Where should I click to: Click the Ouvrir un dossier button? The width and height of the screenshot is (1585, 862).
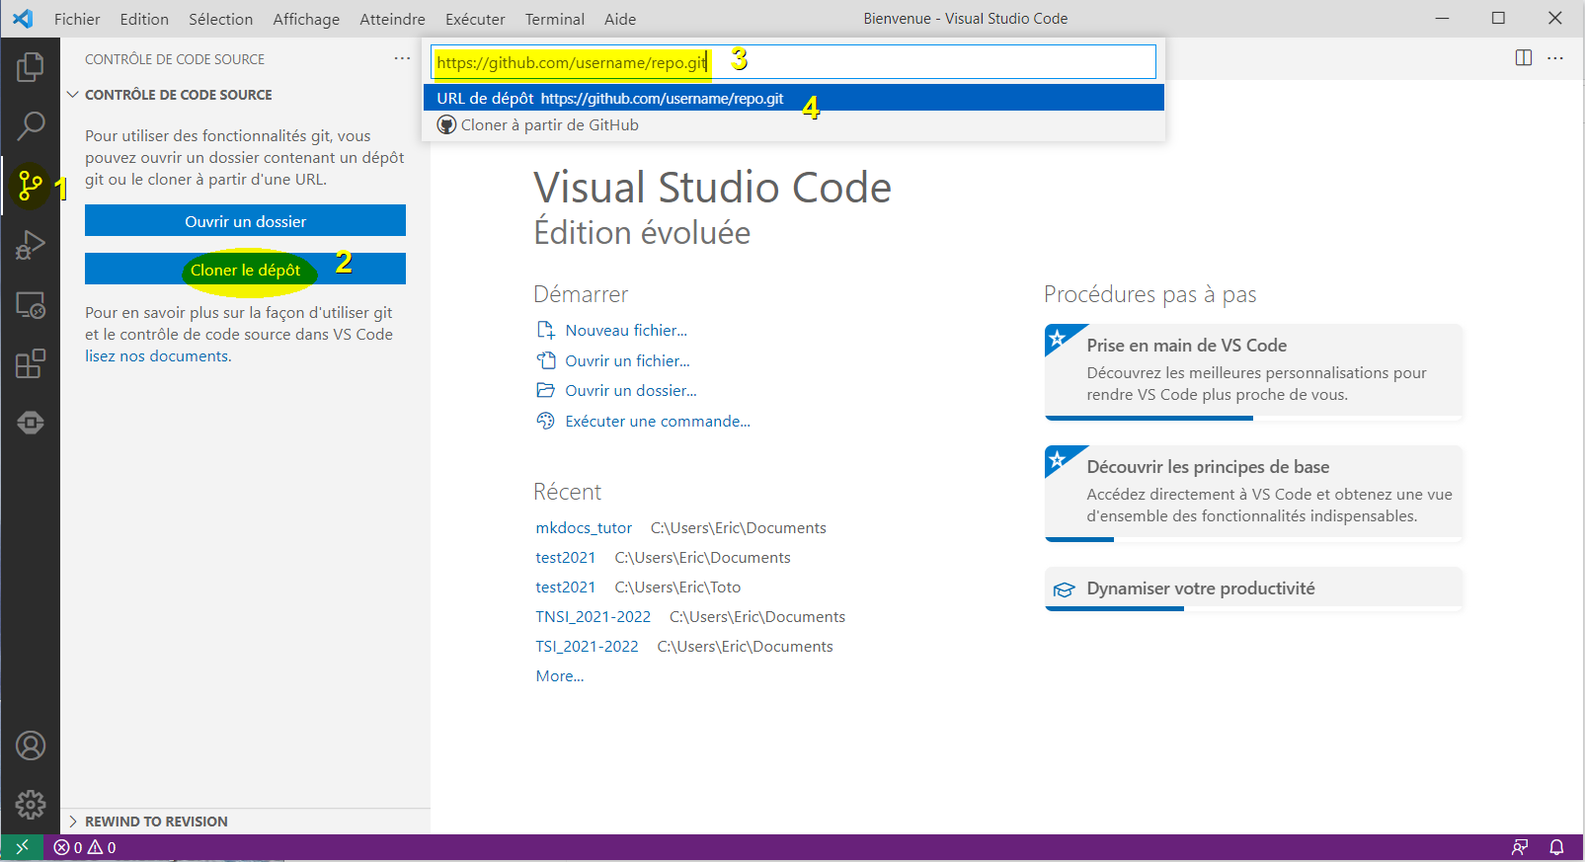pos(245,221)
